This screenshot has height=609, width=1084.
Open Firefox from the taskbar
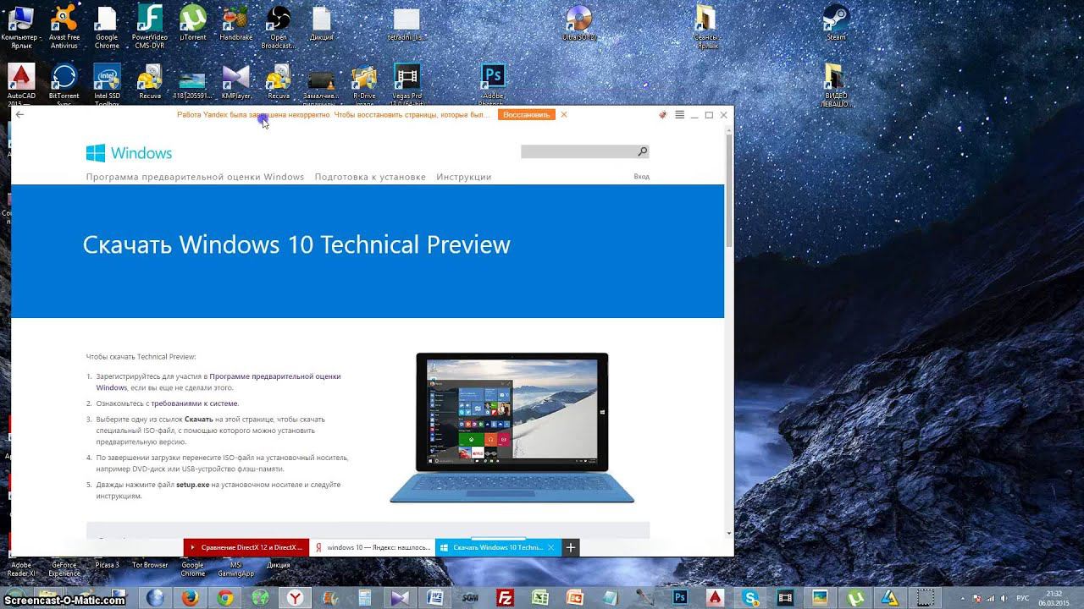point(190,597)
